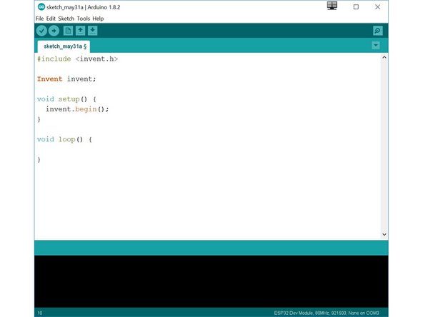The image size is (423, 317).
Task: Click the ESP32 Dev Module status text
Action: [x=327, y=313]
